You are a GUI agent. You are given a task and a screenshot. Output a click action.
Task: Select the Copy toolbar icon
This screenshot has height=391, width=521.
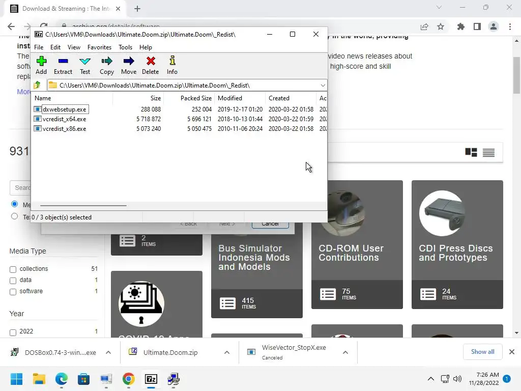pyautogui.click(x=107, y=66)
